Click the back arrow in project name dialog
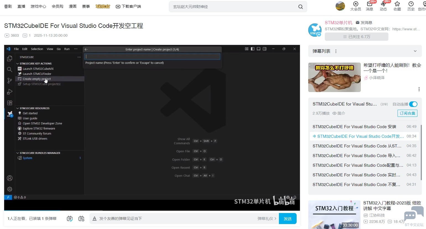426x229 pixels. tap(86, 49)
